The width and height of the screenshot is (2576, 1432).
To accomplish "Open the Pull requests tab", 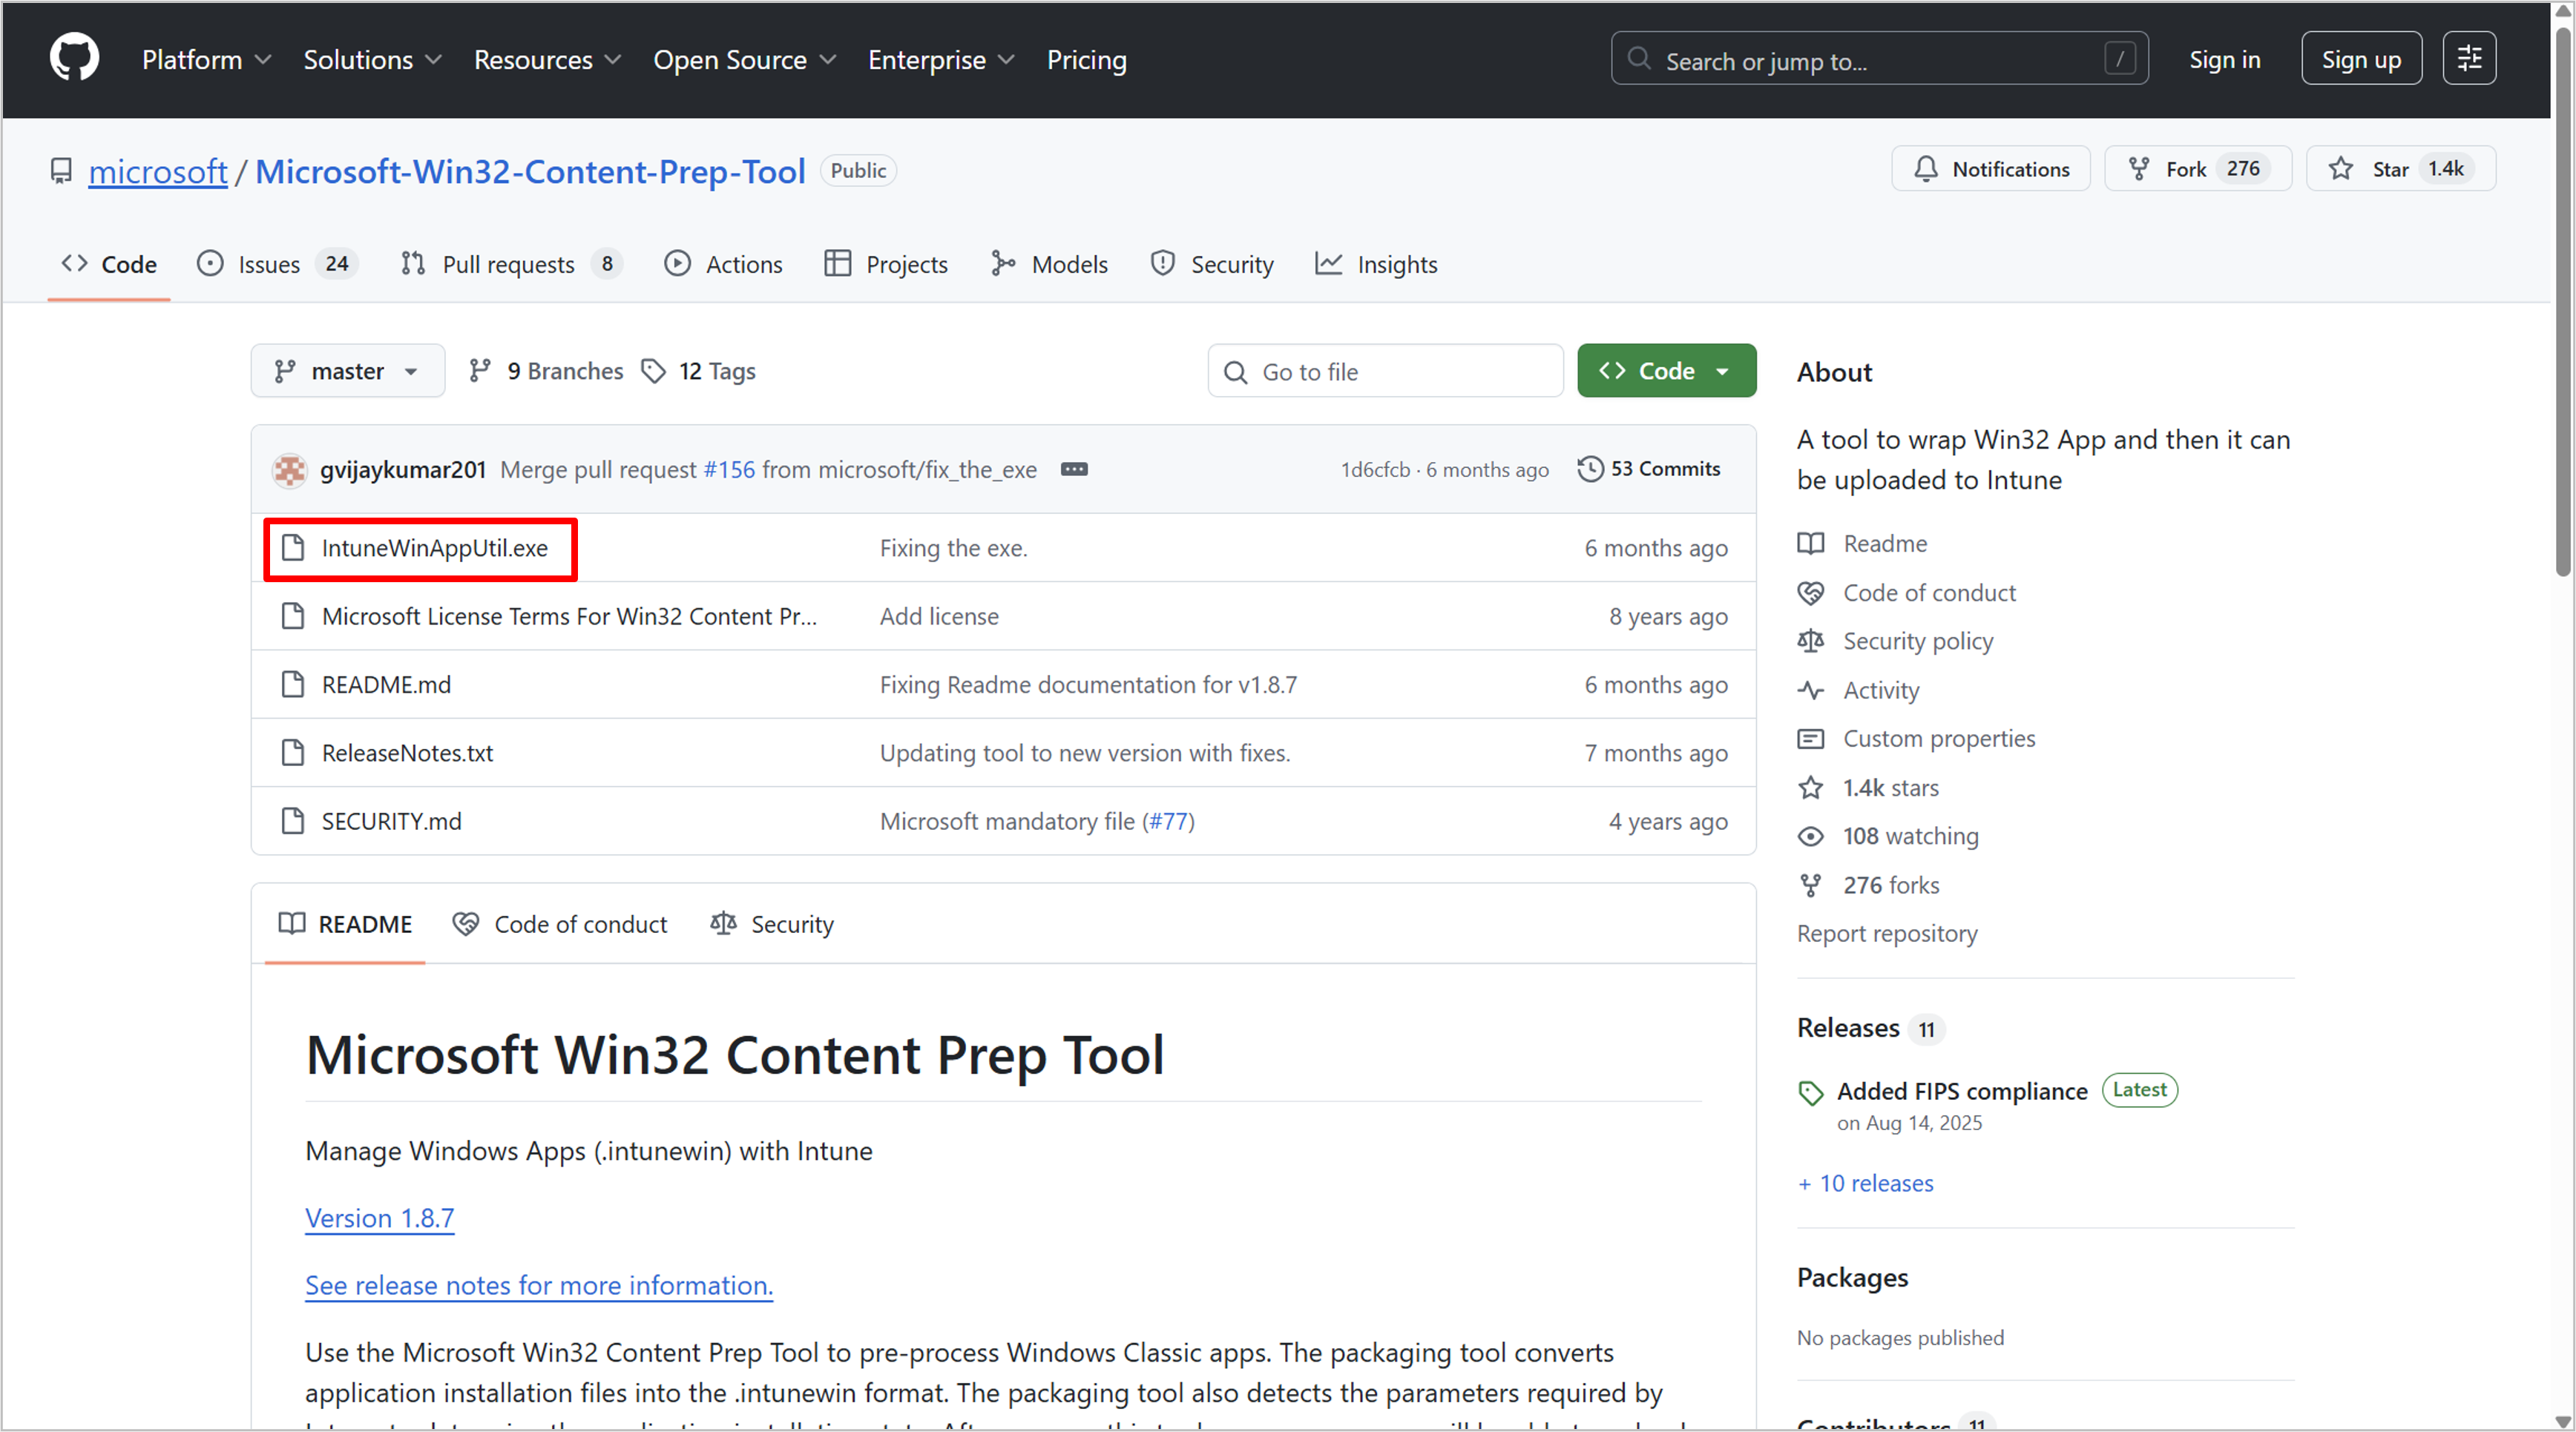I will pyautogui.click(x=510, y=265).
